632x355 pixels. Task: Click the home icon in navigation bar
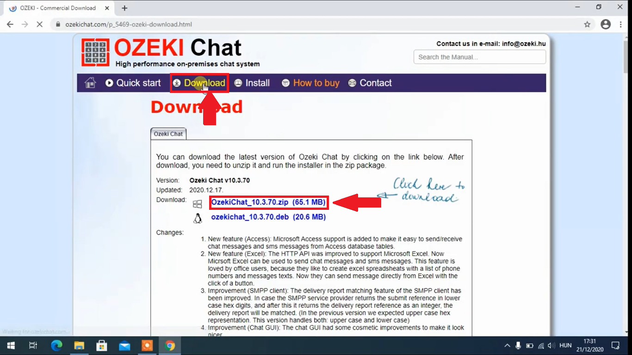click(x=90, y=83)
